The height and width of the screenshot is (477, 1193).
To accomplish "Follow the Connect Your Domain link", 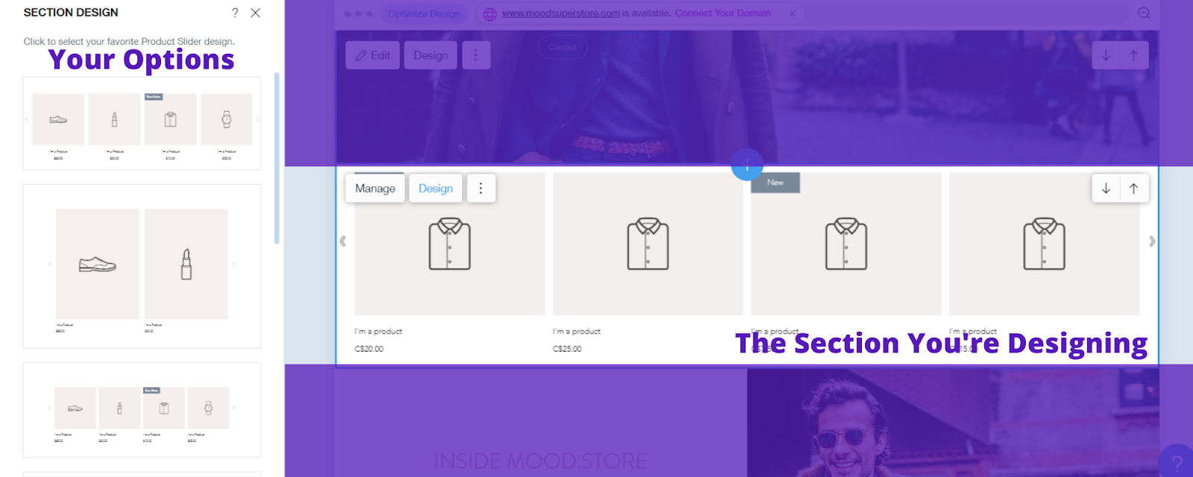I will tap(723, 13).
